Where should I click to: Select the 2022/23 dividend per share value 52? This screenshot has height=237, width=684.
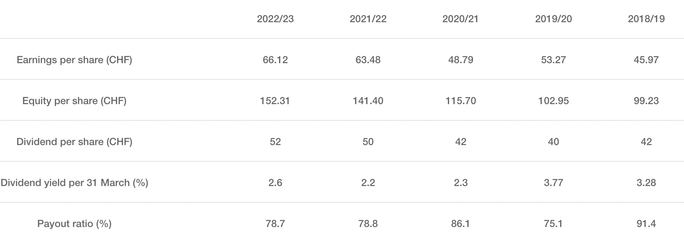pyautogui.click(x=275, y=142)
